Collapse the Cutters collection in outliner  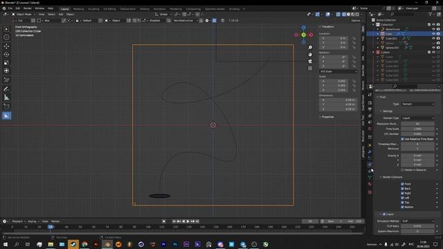coord(374,53)
